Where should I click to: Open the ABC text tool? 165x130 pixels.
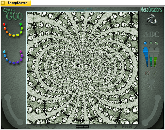(152, 34)
